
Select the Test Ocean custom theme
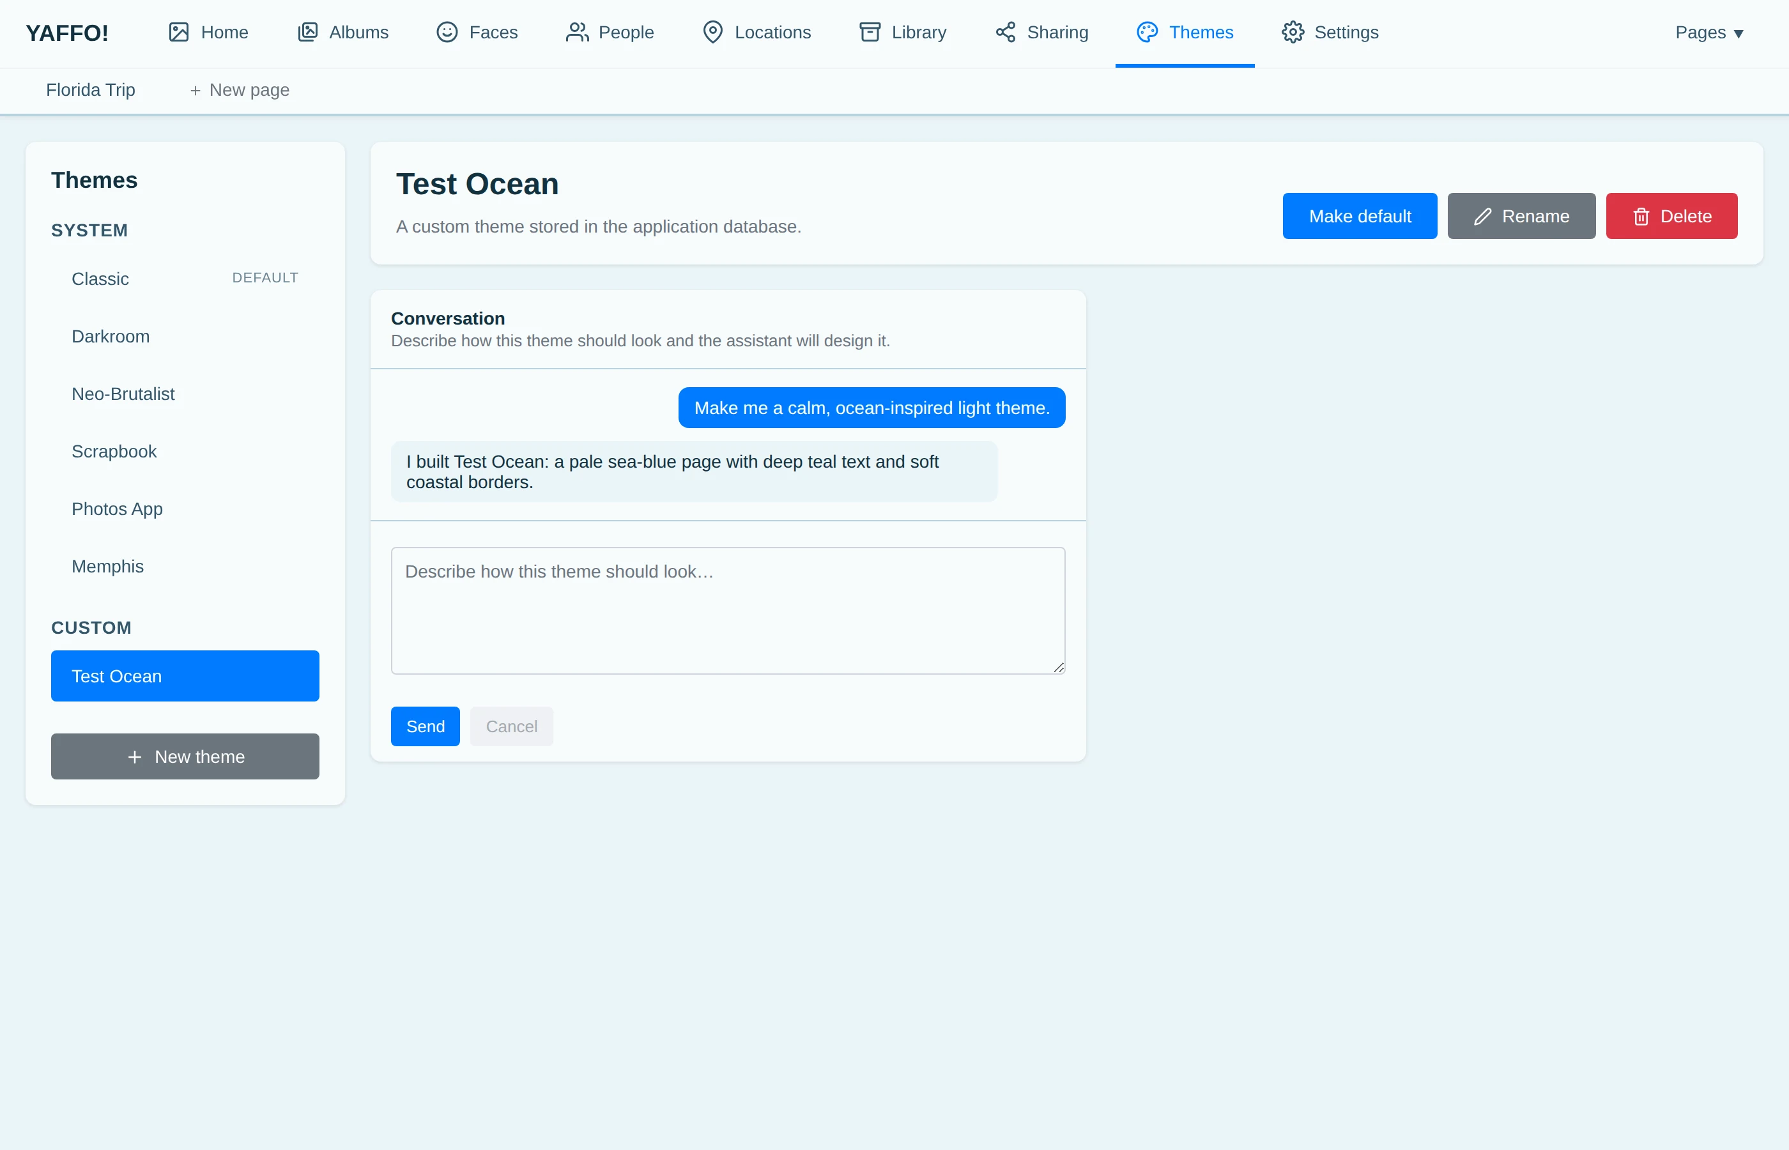185,676
